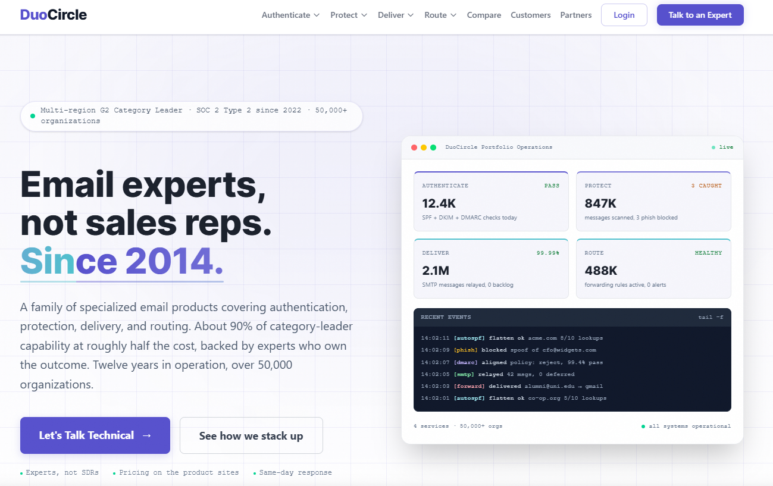Click the "Same-day response" text
This screenshot has height=486, width=773.
[295, 472]
